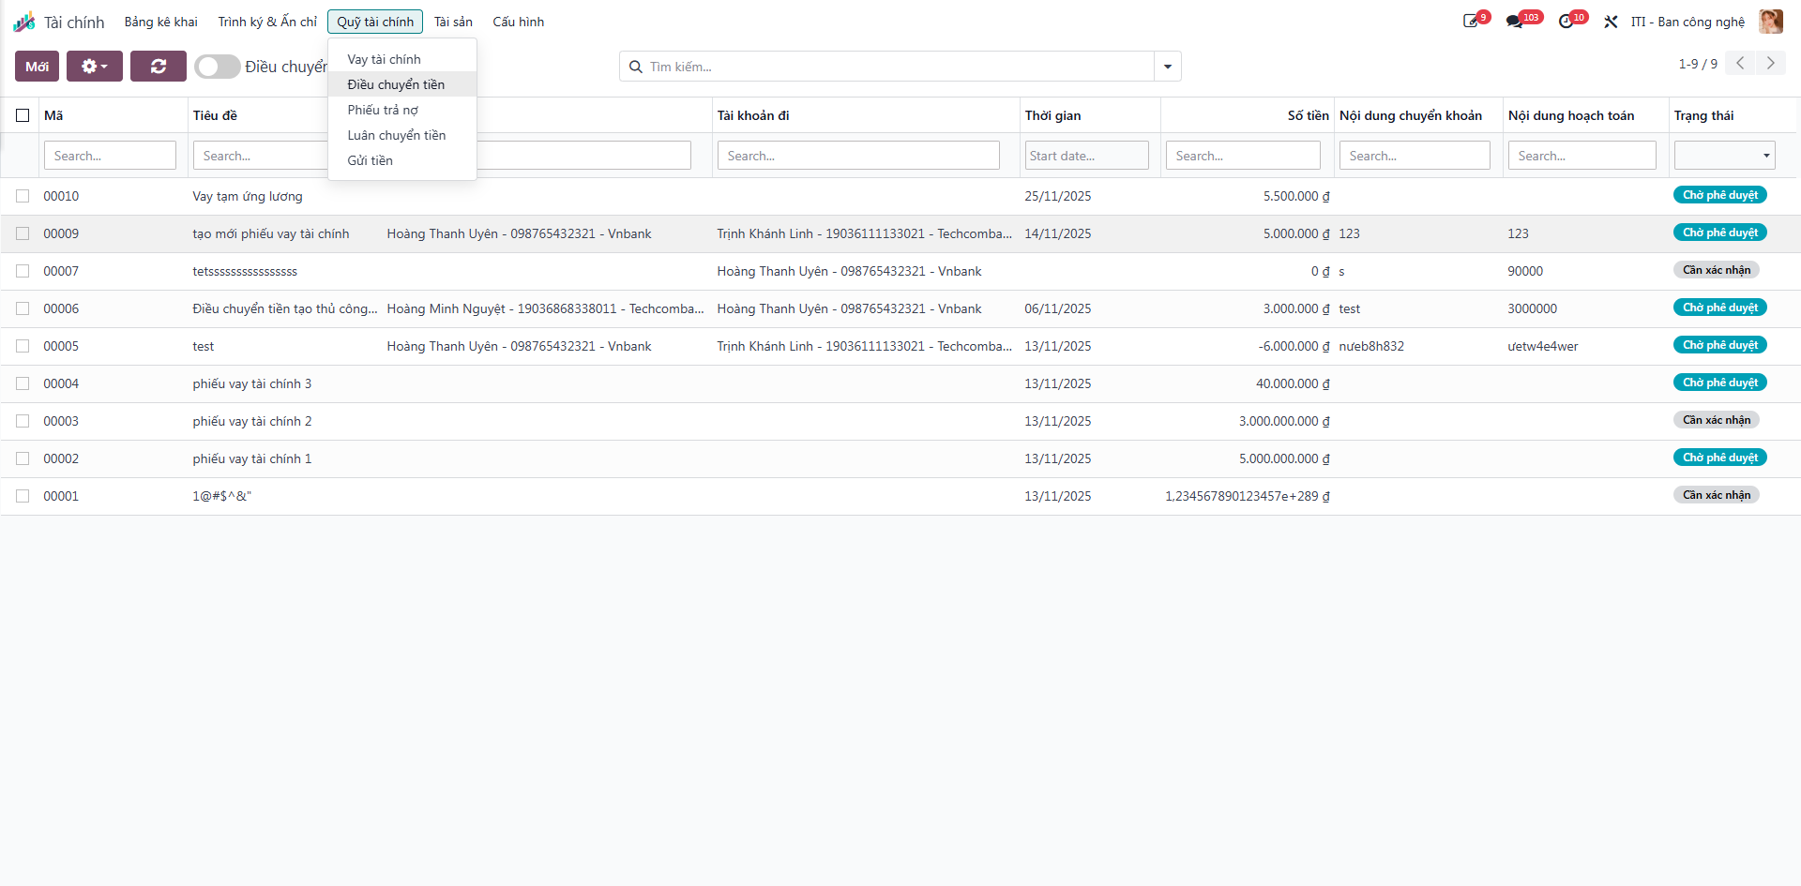This screenshot has width=1801, height=886.
Task: Choose Luân chuyển tiền menu entry
Action: (x=401, y=135)
